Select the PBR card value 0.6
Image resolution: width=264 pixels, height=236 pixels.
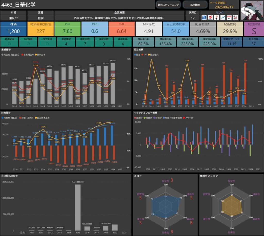pos(95,31)
